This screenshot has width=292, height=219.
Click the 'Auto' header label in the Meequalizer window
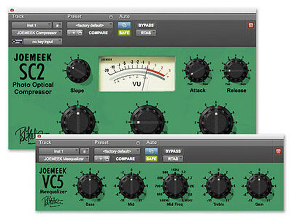coord(151,142)
